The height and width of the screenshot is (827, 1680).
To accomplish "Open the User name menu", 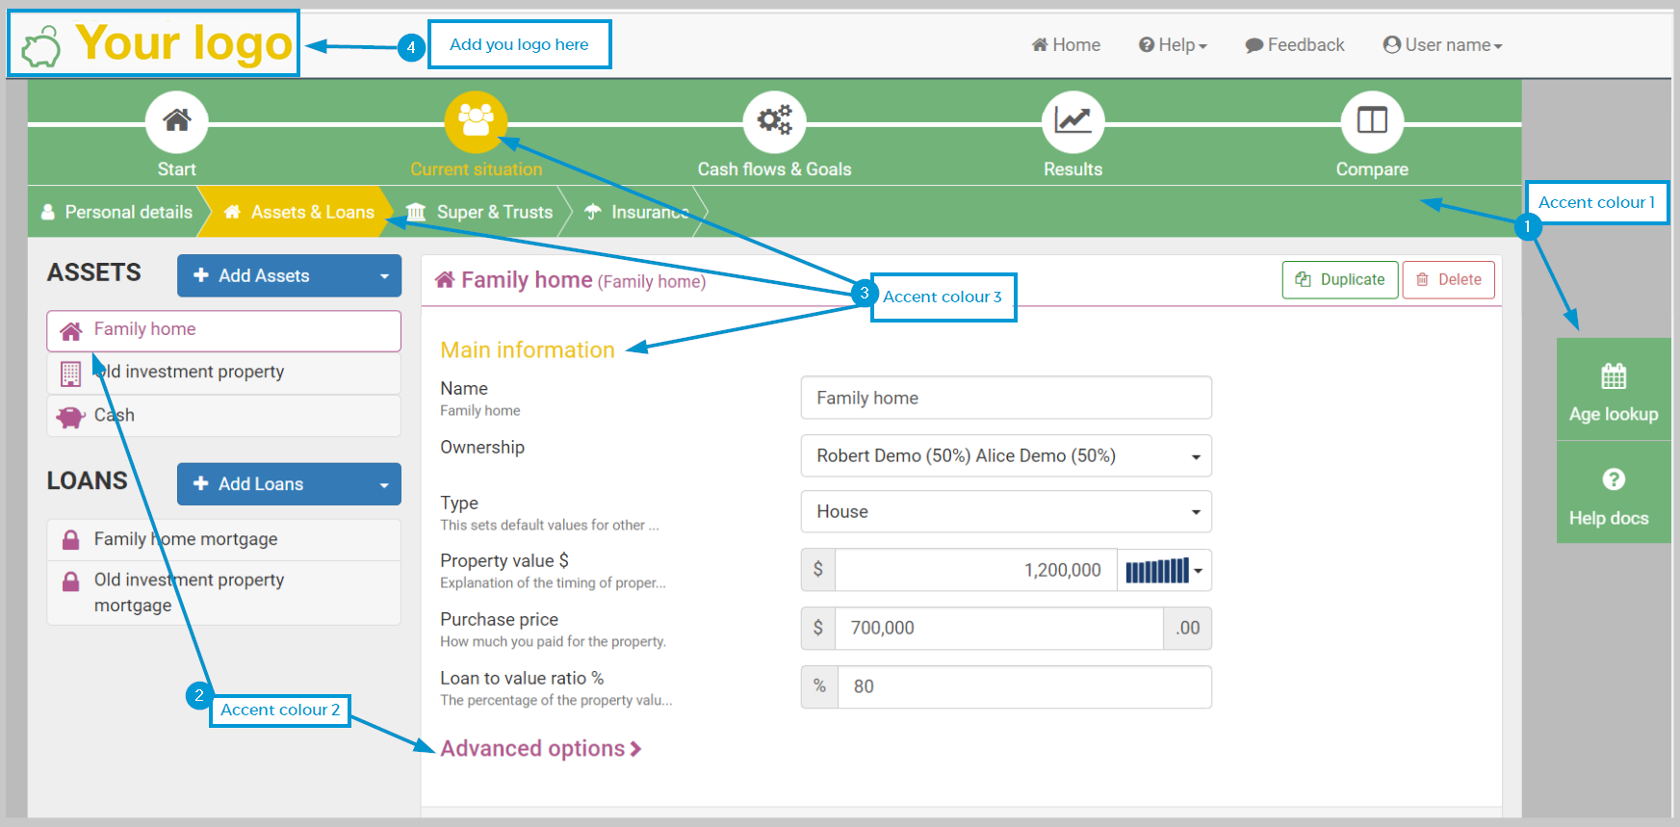I will [1442, 45].
